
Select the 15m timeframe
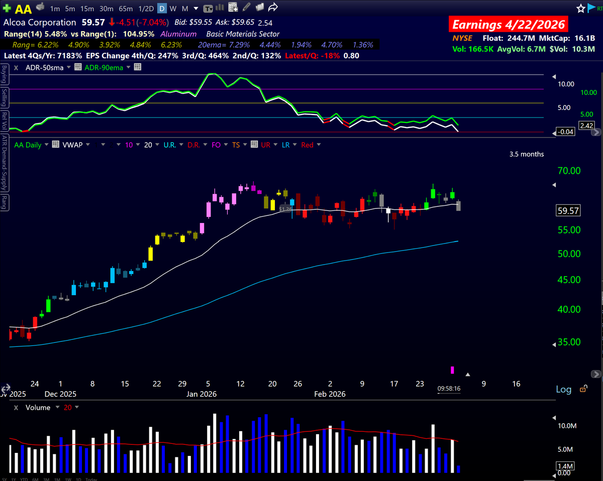click(x=87, y=9)
